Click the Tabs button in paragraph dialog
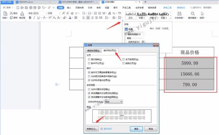The width and height of the screenshot is (219, 135). click(92, 129)
